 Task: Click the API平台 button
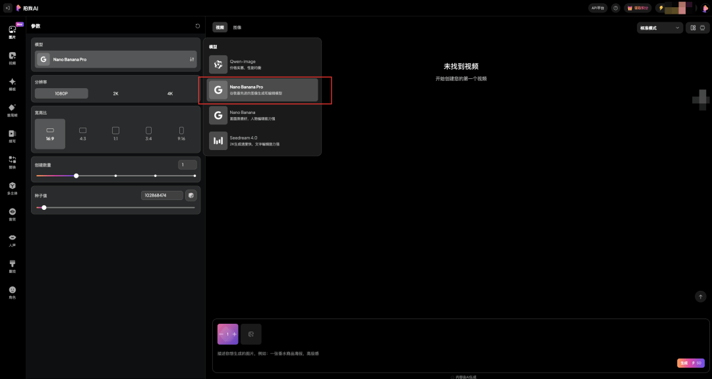coord(597,9)
